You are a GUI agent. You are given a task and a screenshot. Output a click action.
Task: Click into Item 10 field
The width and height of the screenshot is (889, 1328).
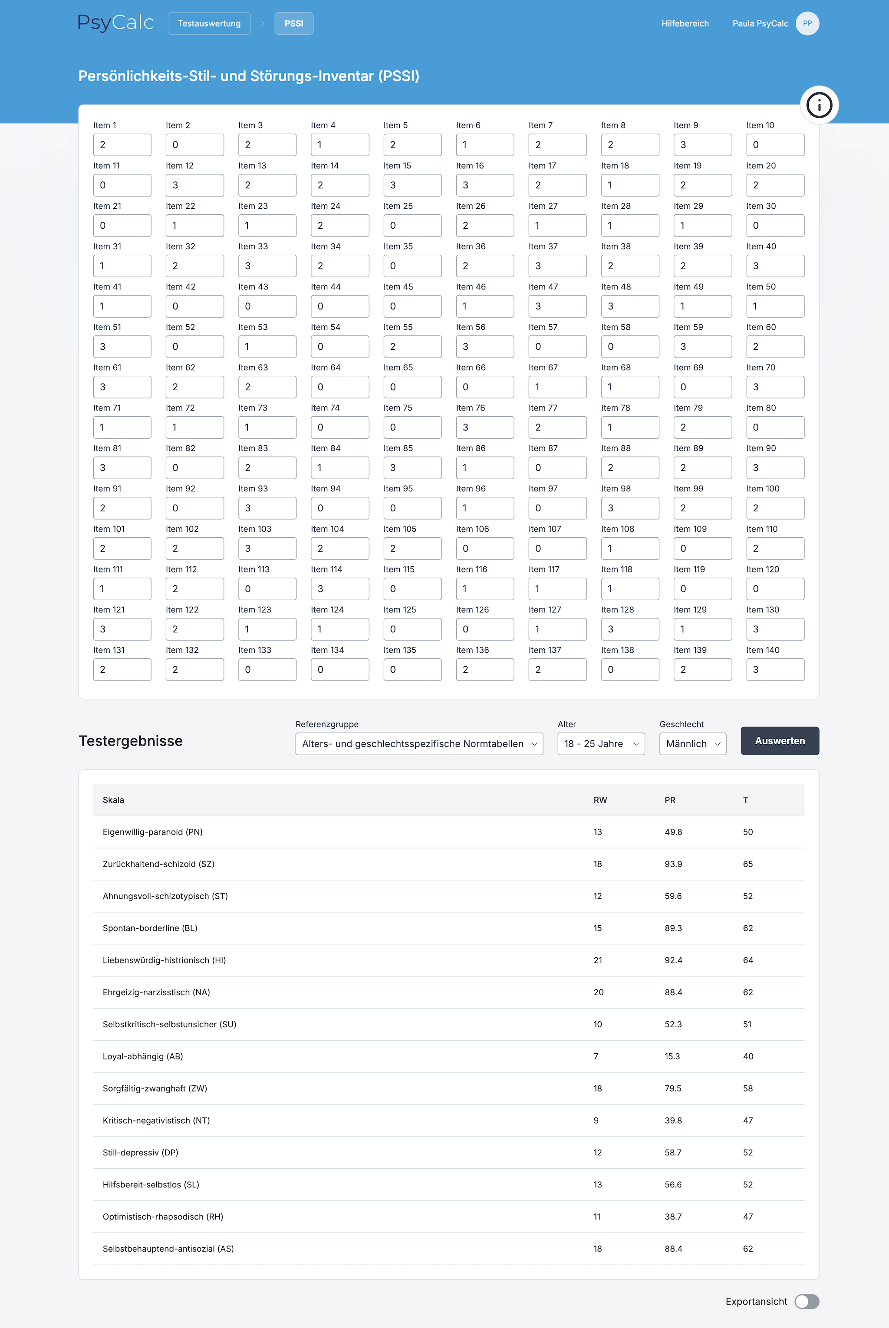point(774,145)
